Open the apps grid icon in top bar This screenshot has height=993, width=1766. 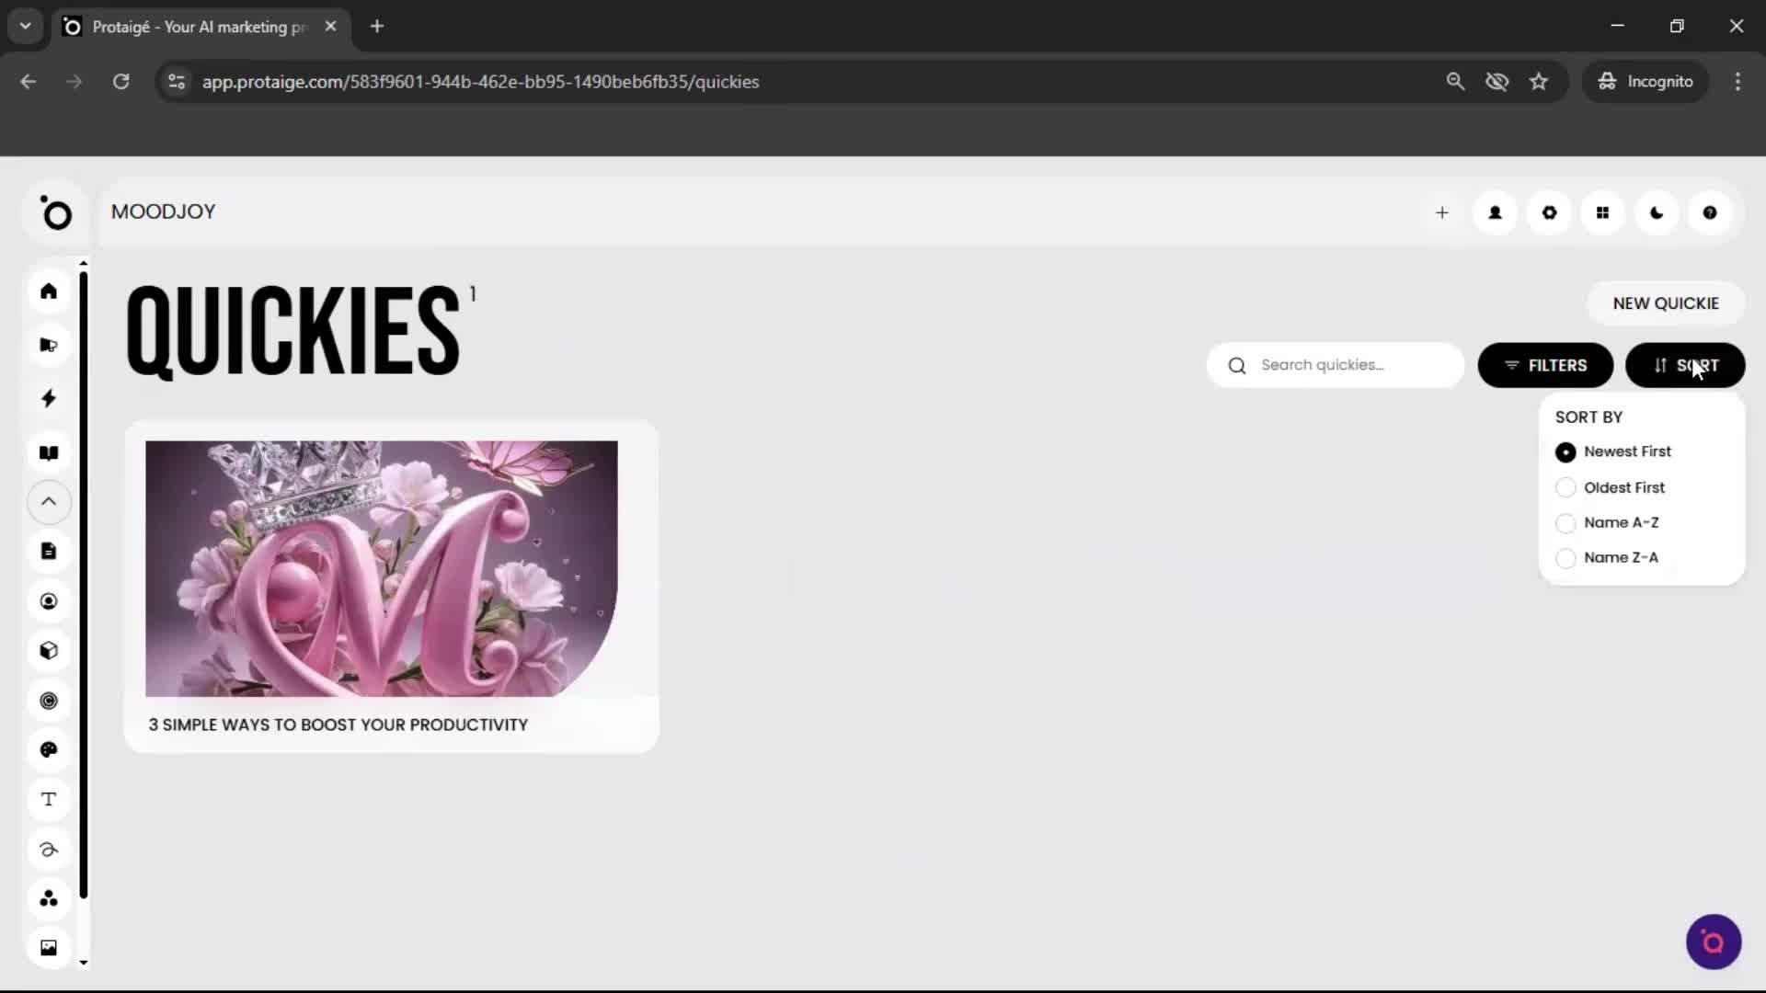1602,212
